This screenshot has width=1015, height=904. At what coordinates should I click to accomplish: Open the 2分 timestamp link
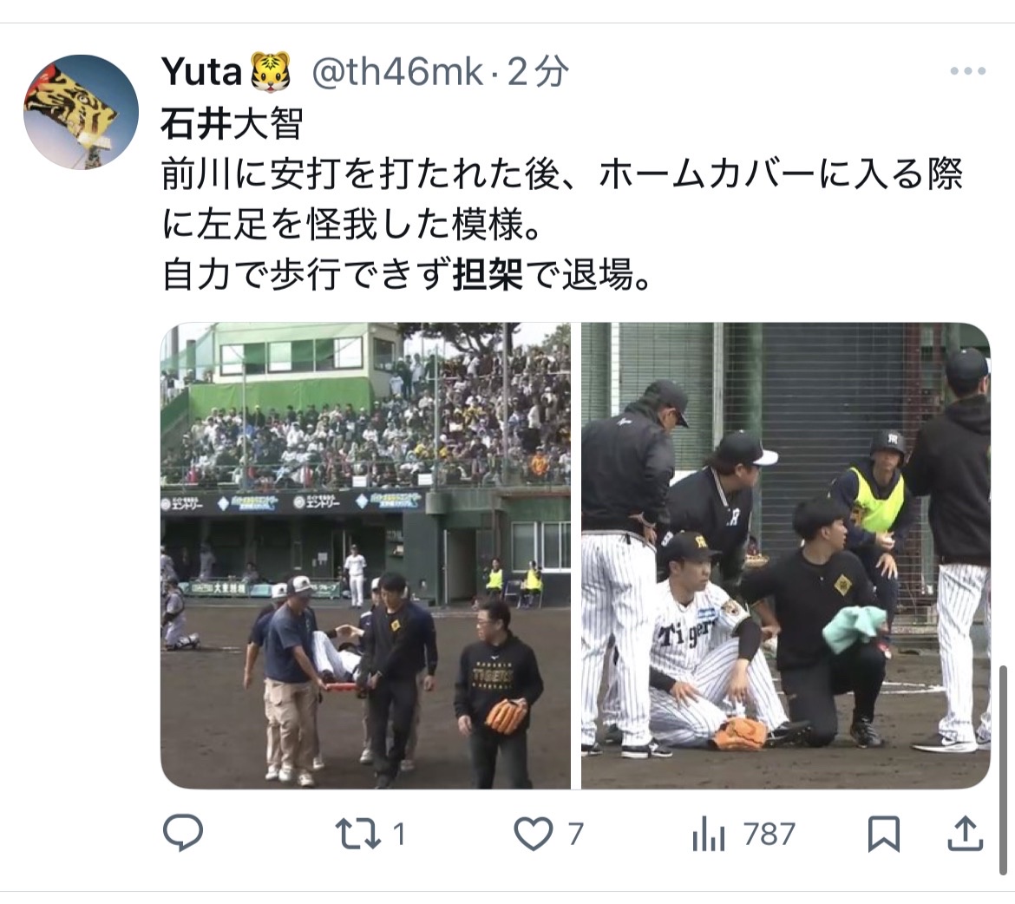click(538, 71)
